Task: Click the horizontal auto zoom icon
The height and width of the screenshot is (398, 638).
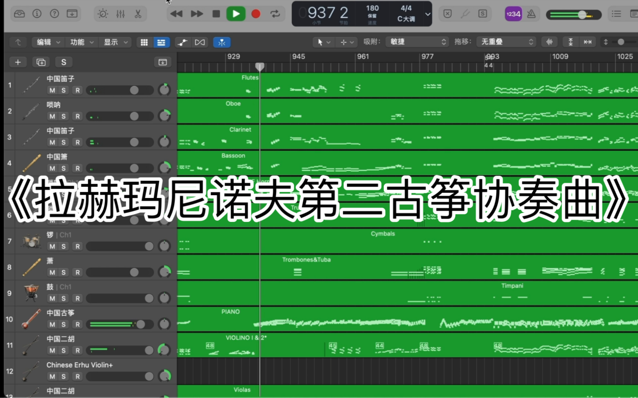Action: (x=588, y=42)
